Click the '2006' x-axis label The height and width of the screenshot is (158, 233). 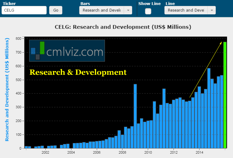[97, 152]
